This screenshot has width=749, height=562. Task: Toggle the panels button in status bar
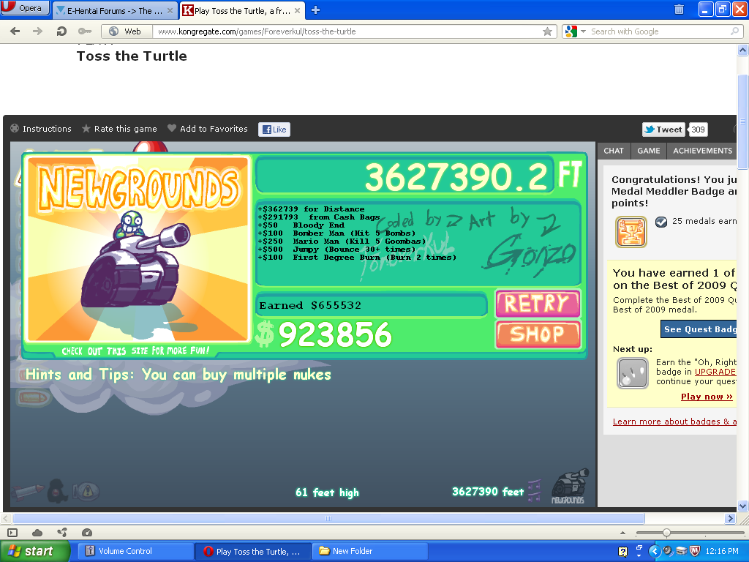coord(12,533)
